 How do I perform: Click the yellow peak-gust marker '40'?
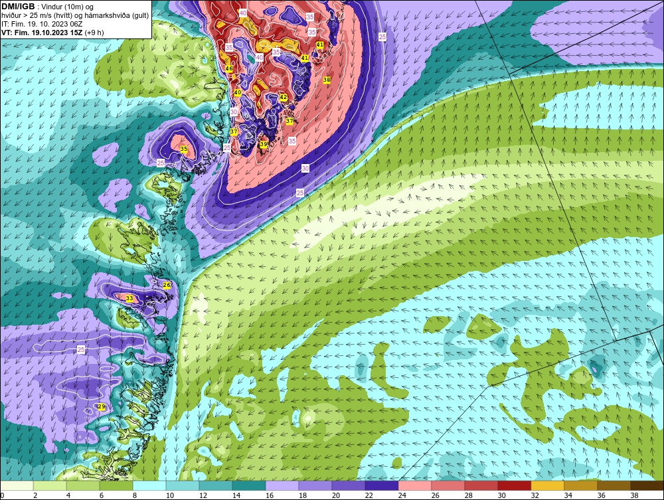238,93
